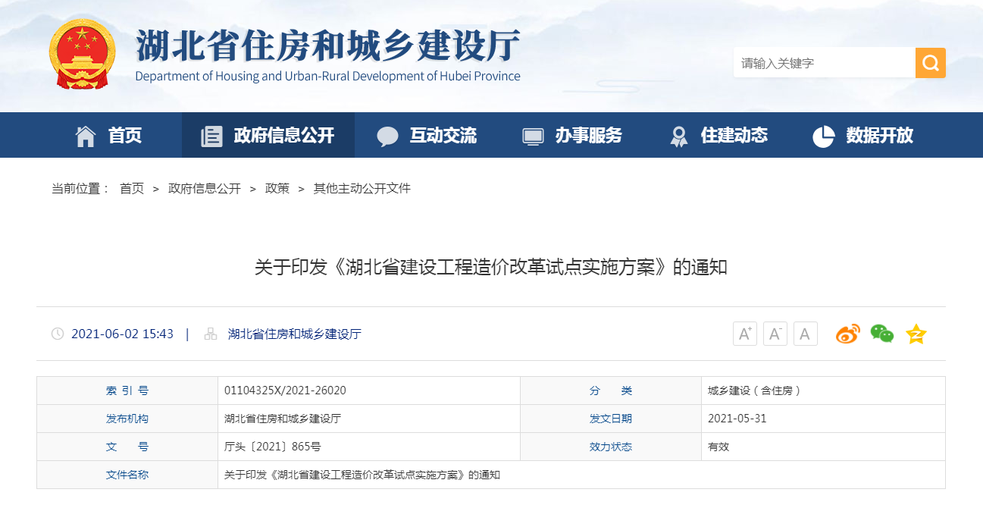The height and width of the screenshot is (505, 983).
Task: Open the 首页 home navigation tab
Action: click(108, 136)
